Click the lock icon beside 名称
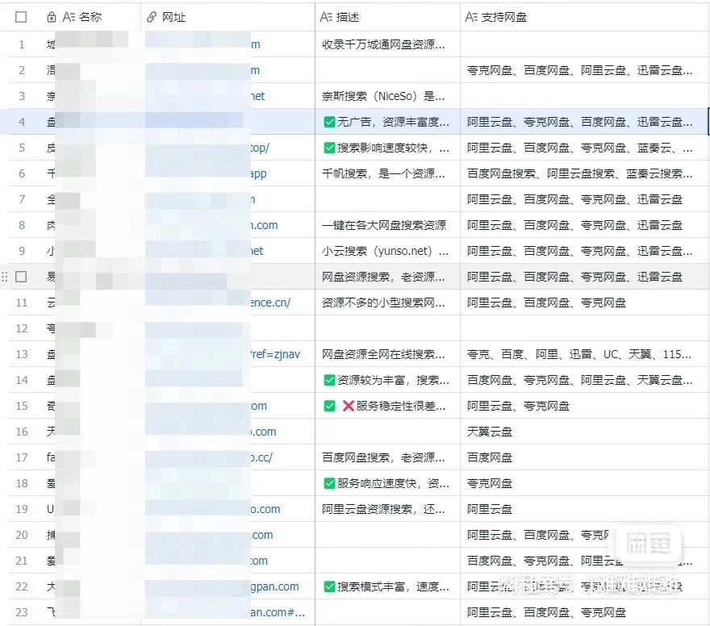 pos(52,17)
